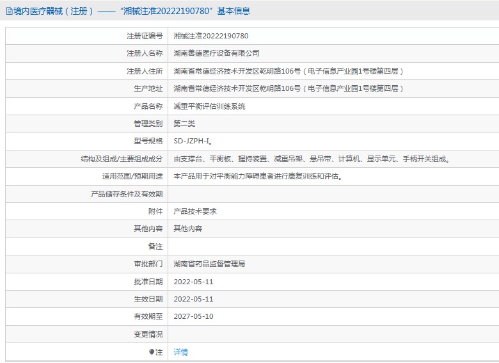This screenshot has height=363, width=499.
Task: Click the 适用范围/预期用途 label
Action: (x=132, y=176)
